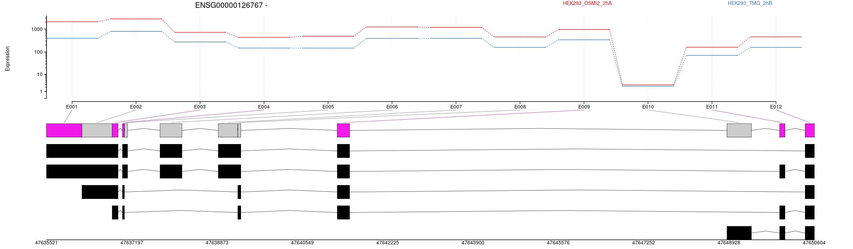Image resolution: width=853 pixels, height=249 pixels.
Task: Click the exon label E007
Action: click(456, 107)
